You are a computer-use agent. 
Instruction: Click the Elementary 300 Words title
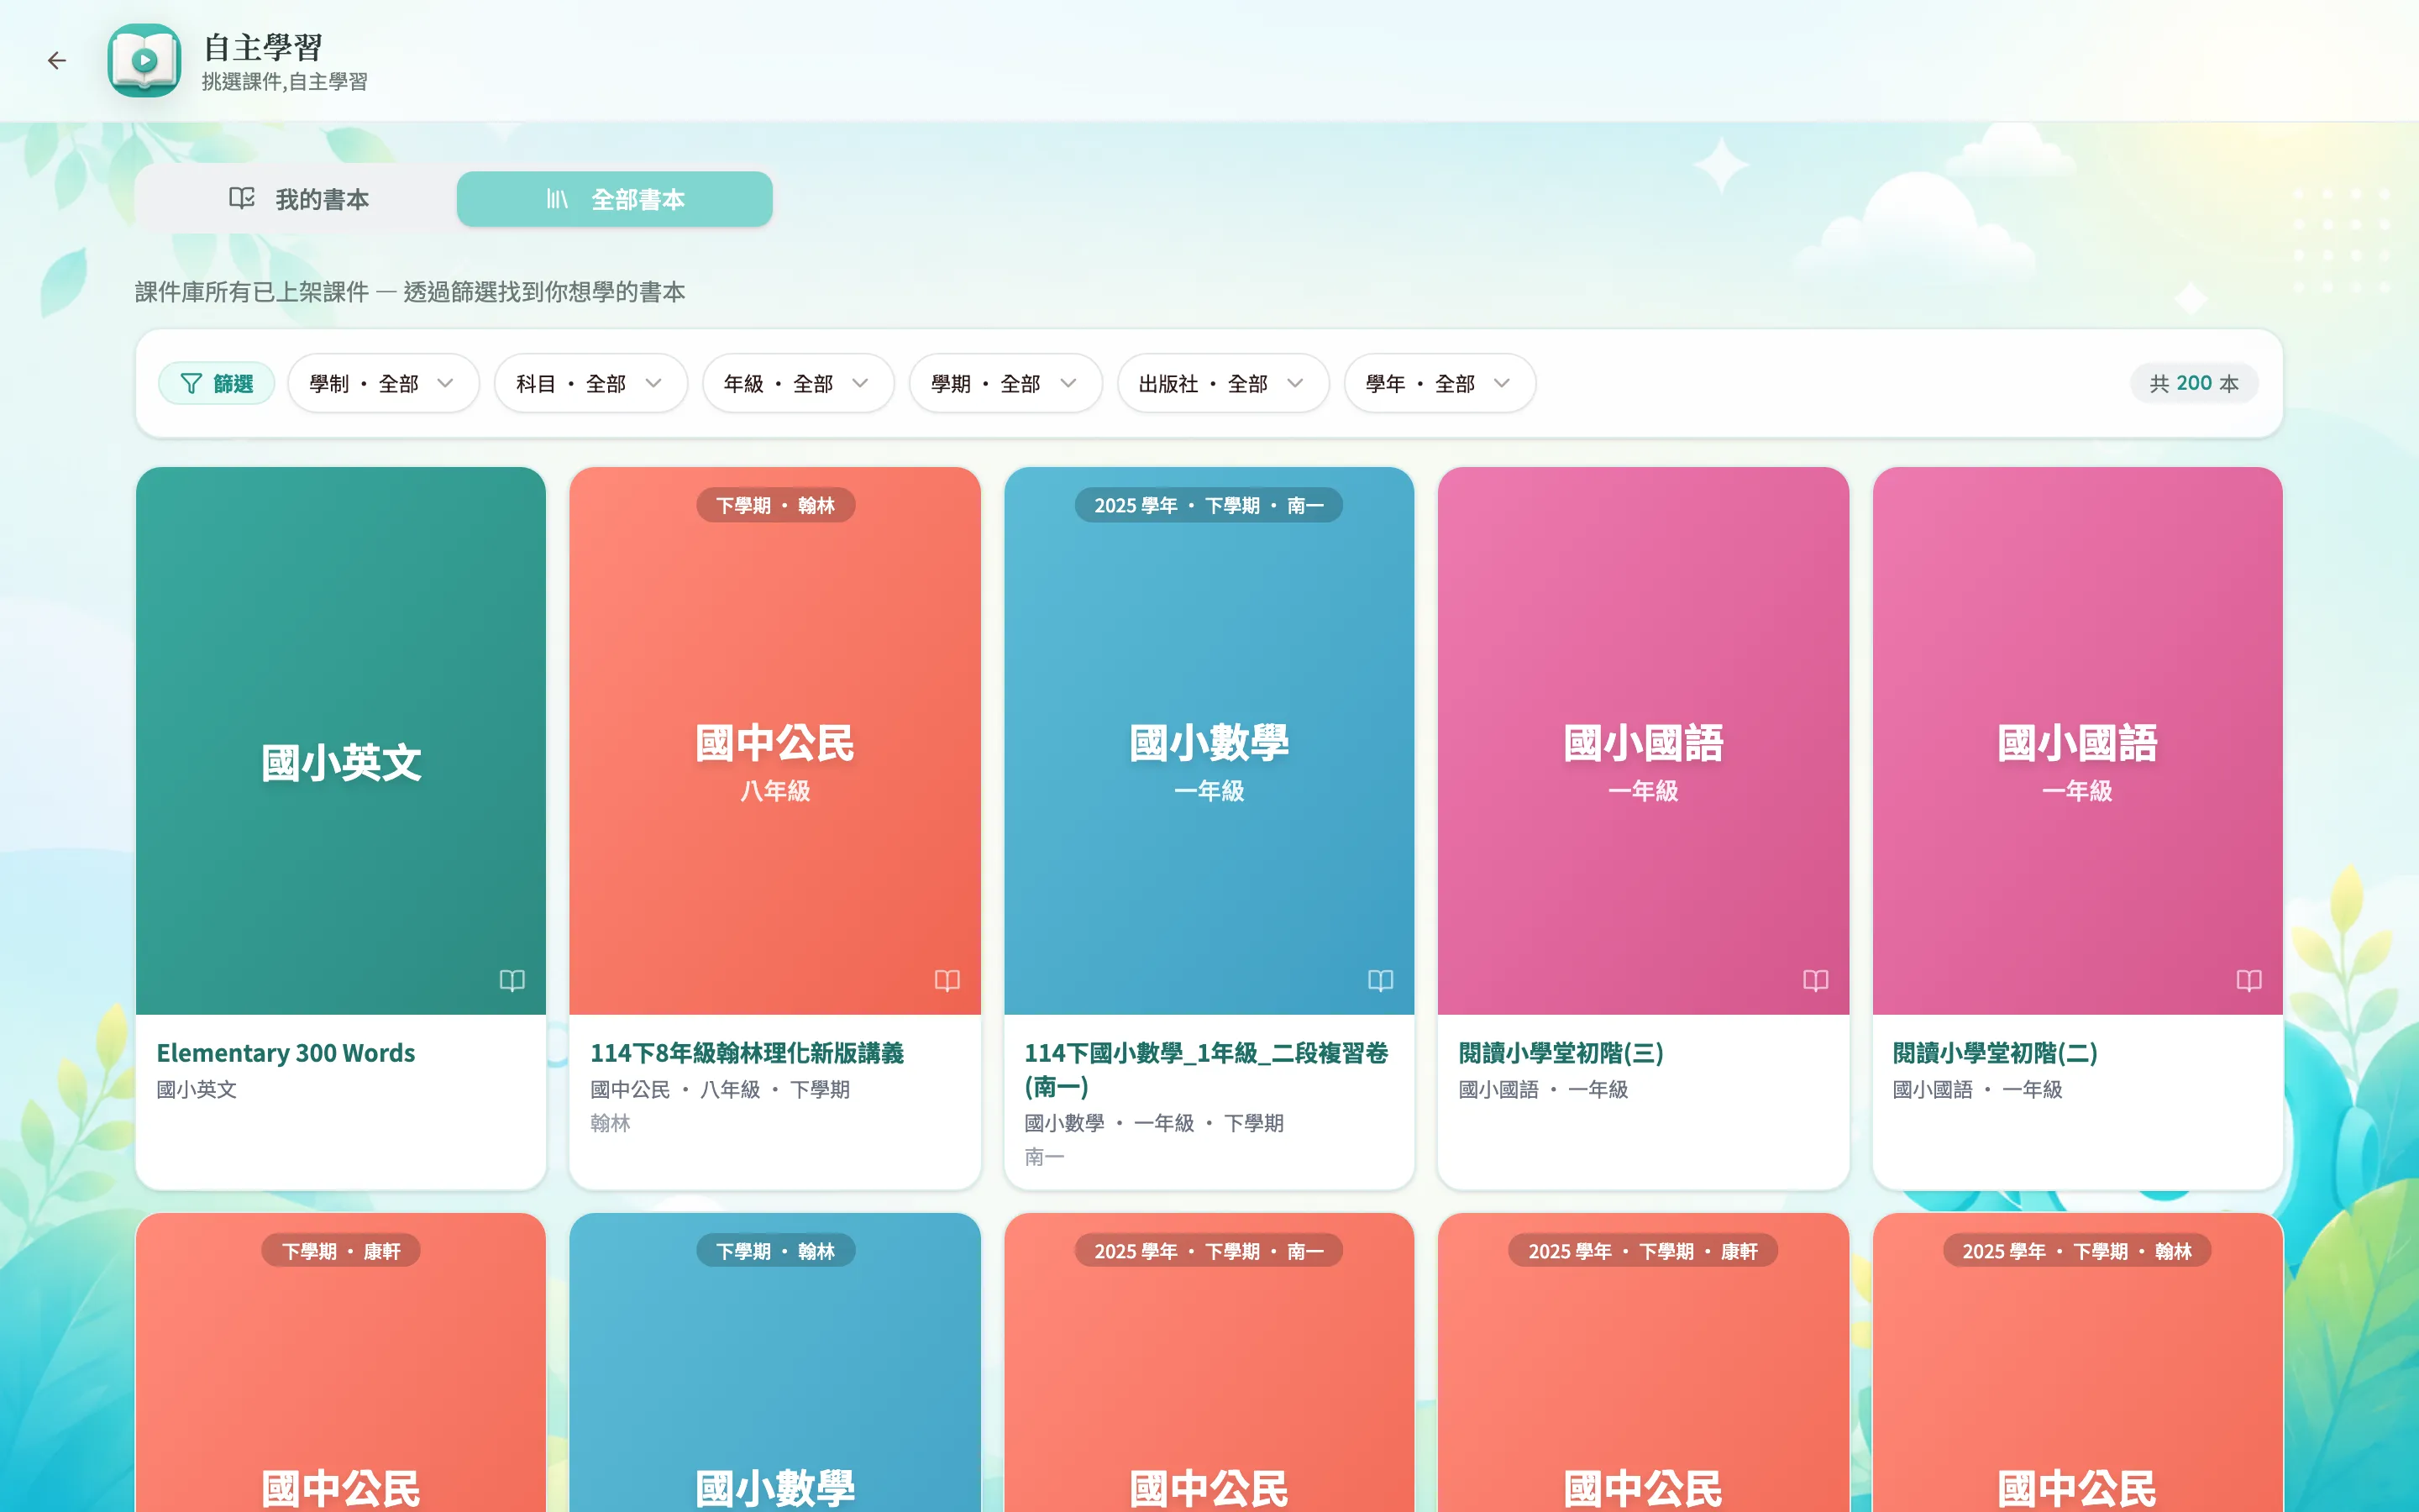click(286, 1053)
